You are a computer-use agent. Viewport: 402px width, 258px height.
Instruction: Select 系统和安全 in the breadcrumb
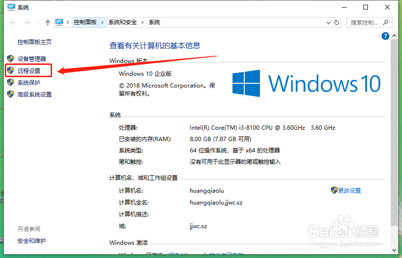[x=123, y=22]
